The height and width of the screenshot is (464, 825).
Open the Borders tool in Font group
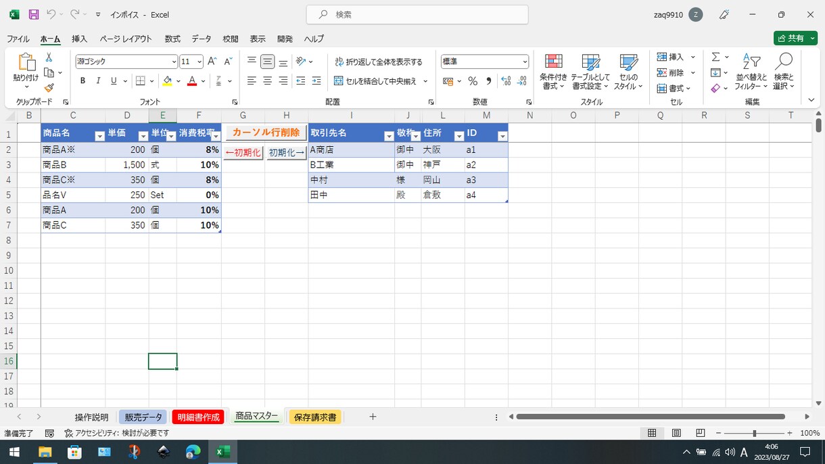(x=141, y=81)
